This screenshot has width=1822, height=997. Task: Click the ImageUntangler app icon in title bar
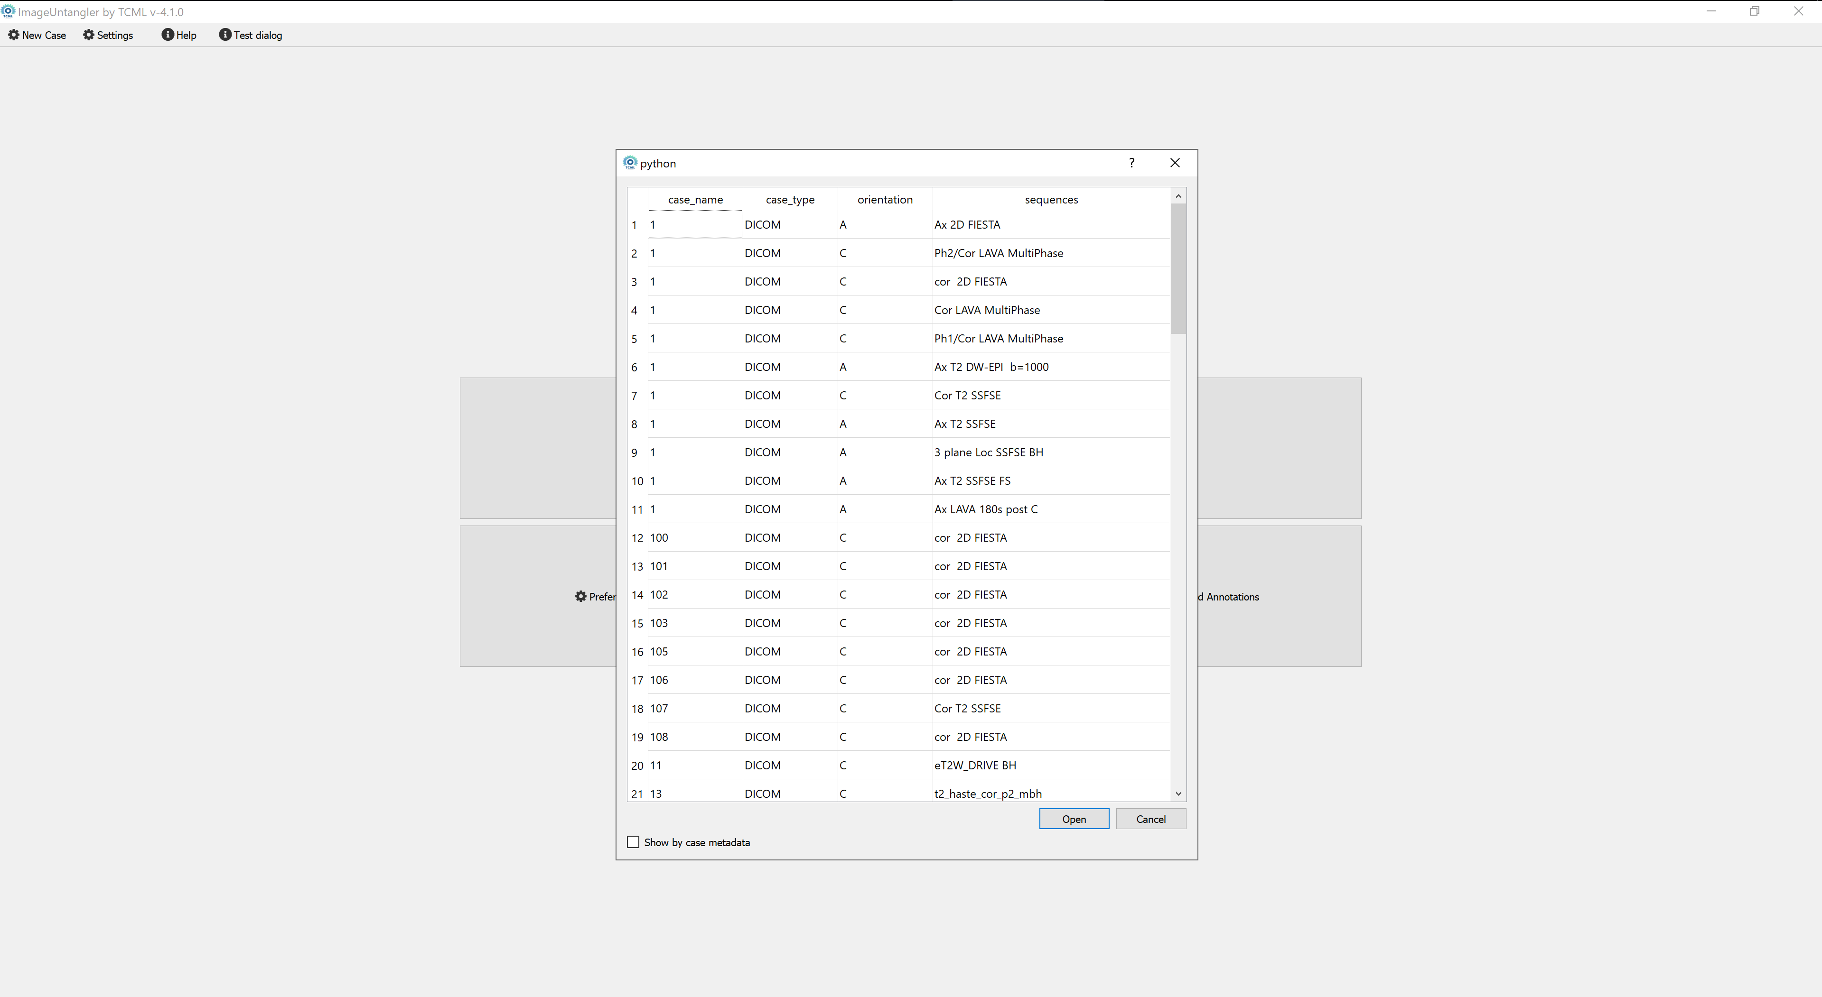8,11
